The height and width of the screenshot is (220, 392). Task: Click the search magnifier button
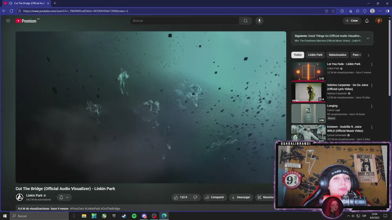(x=246, y=21)
